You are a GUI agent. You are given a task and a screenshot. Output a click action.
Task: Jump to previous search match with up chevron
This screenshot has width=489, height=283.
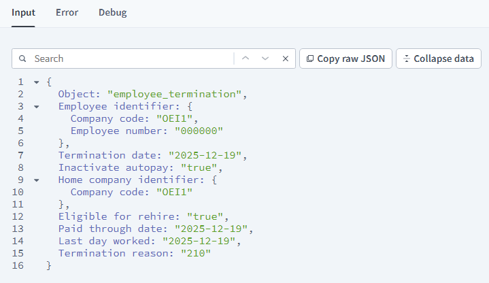[x=246, y=59]
